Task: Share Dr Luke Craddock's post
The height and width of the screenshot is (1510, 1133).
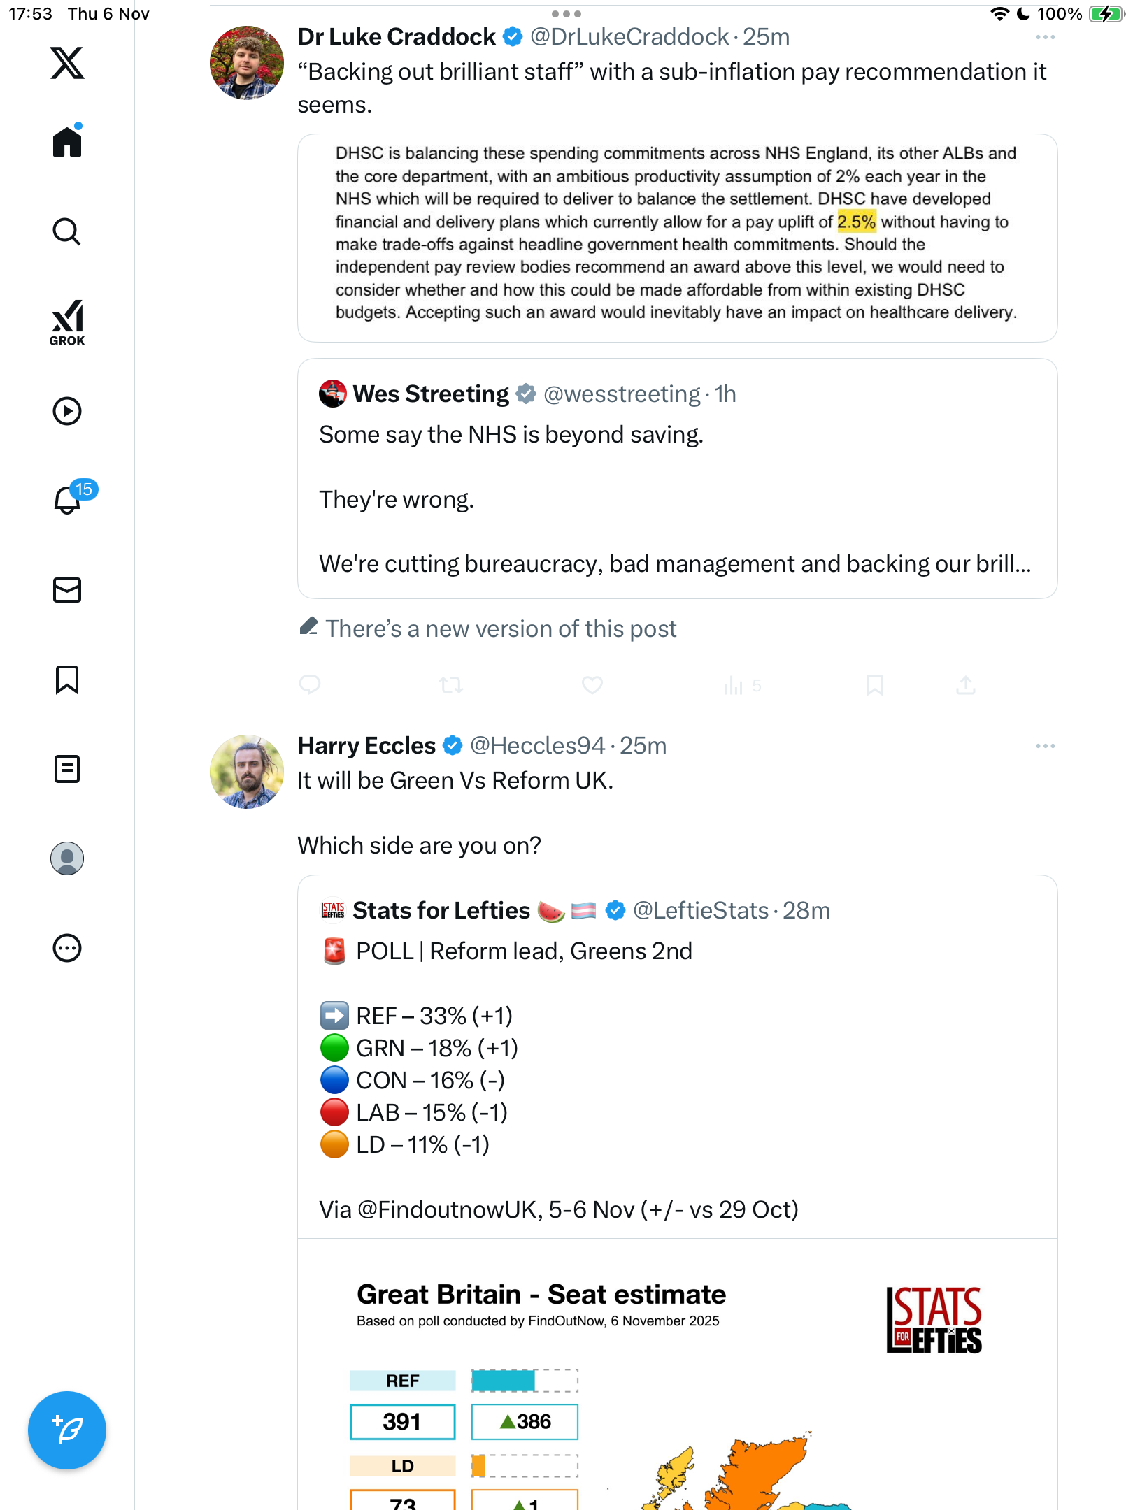Action: click(x=966, y=685)
